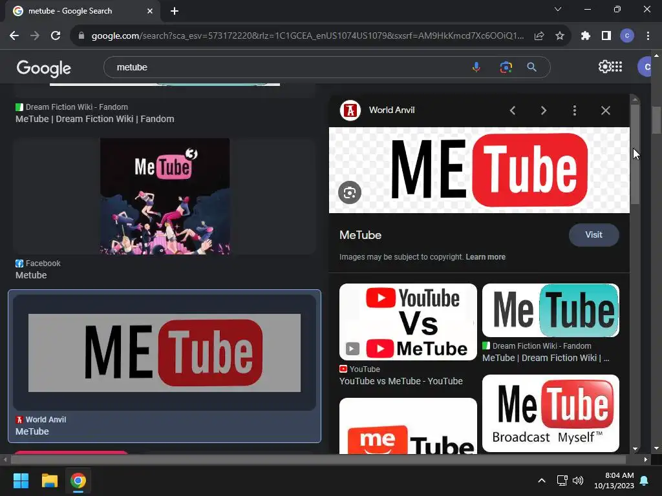Open the large METube preview image
Viewport: 662px width, 496px height.
[x=479, y=170]
